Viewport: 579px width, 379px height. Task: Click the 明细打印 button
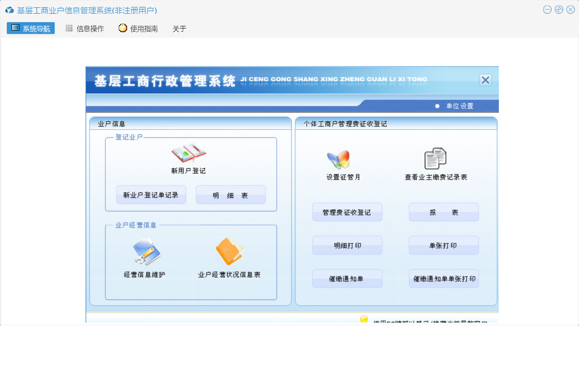(347, 246)
